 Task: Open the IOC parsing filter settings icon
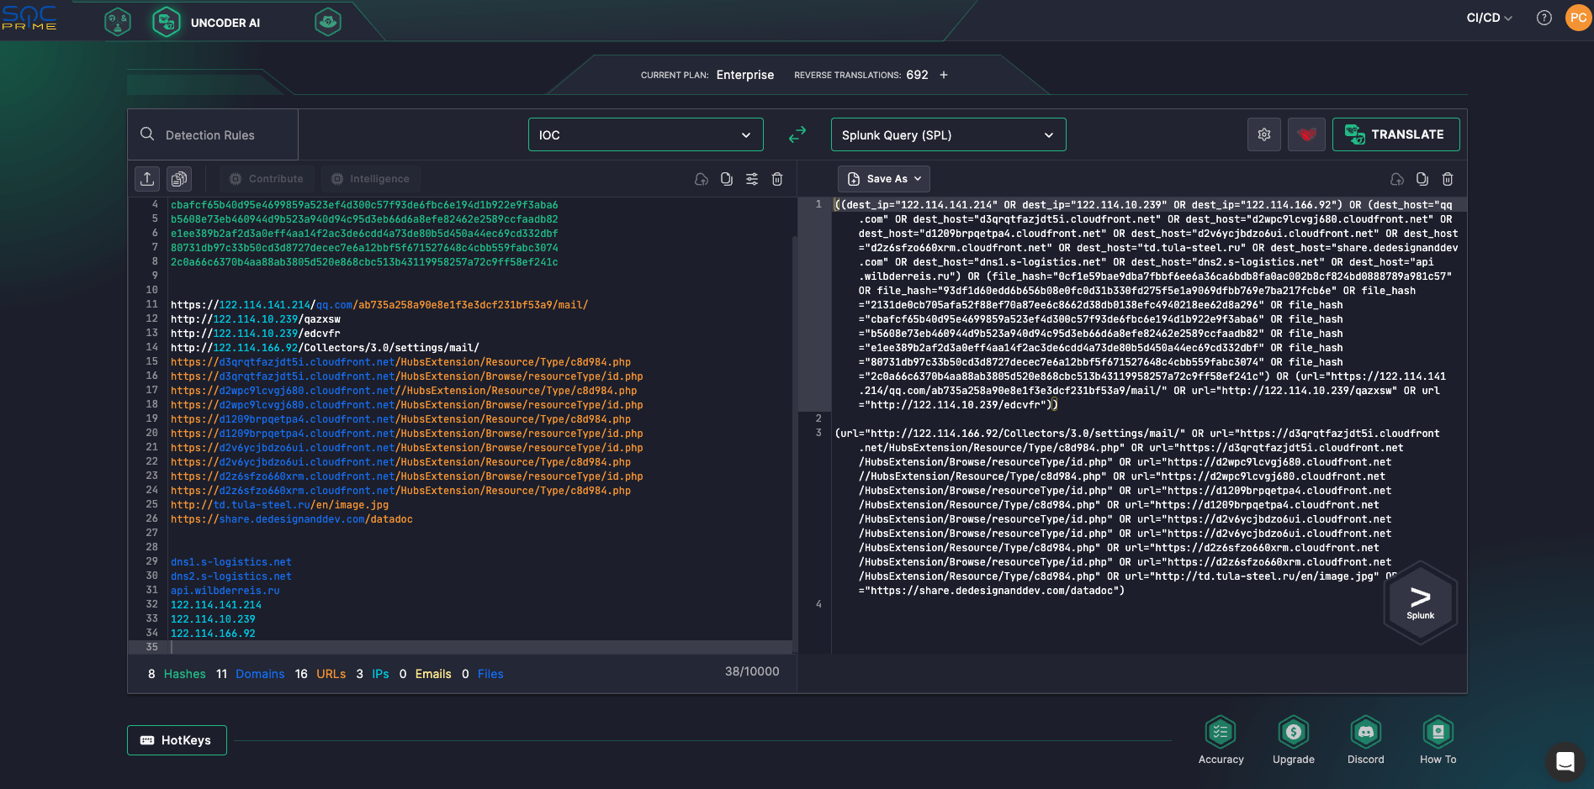751,178
